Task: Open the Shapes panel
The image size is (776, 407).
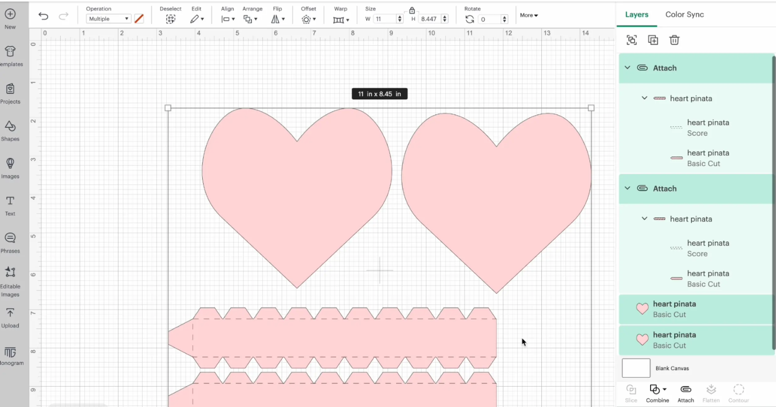Action: [x=10, y=131]
